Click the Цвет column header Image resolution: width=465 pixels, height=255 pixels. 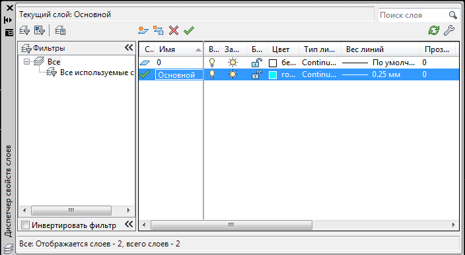[283, 49]
